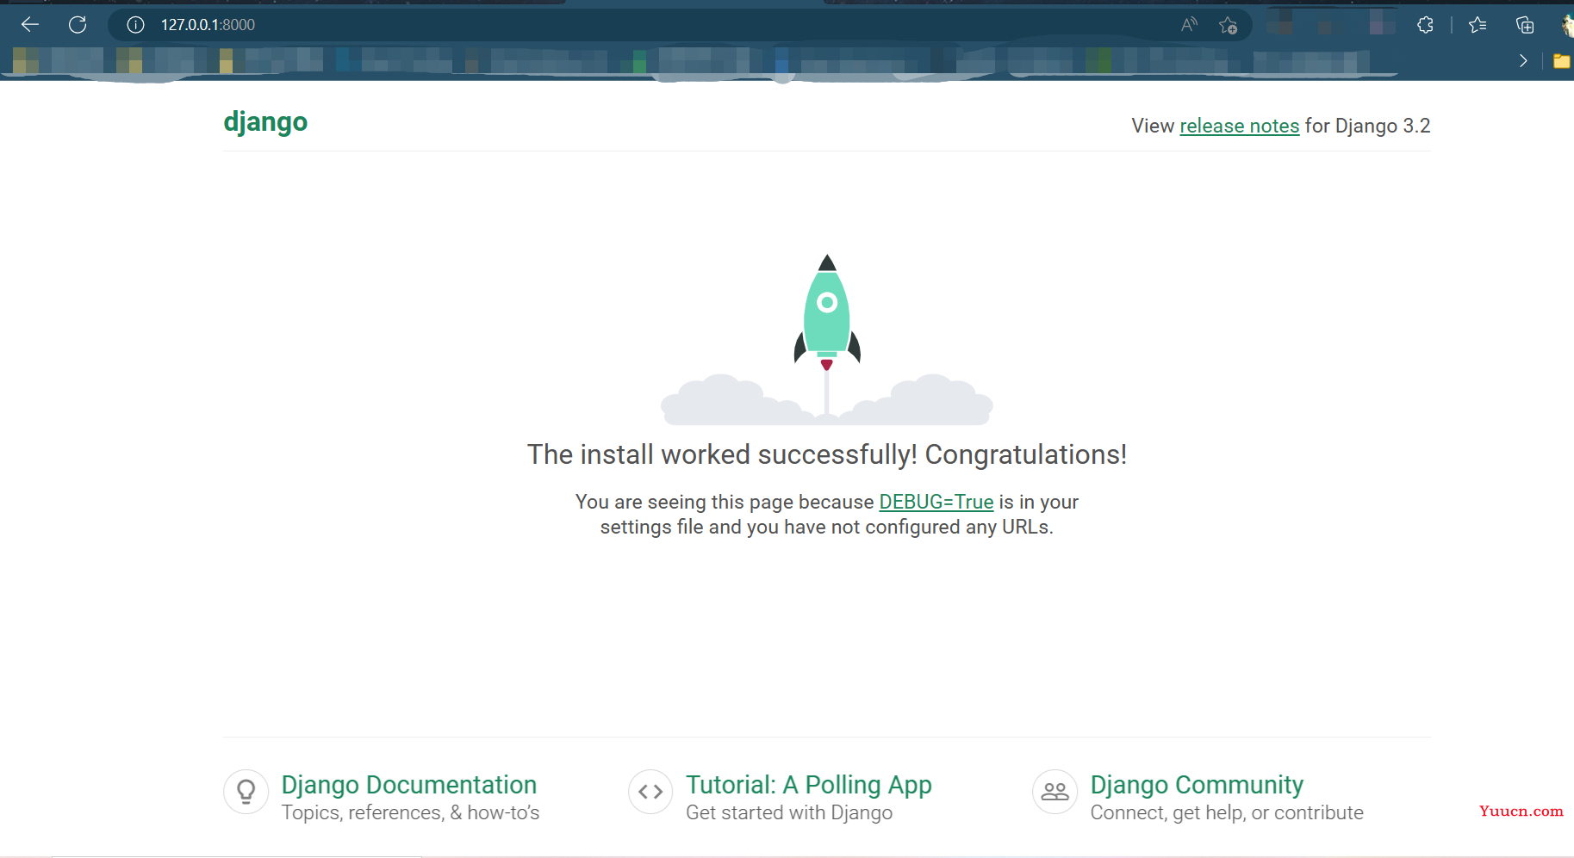This screenshot has height=858, width=1574.
Task: Click the django logo heading
Action: pos(265,122)
